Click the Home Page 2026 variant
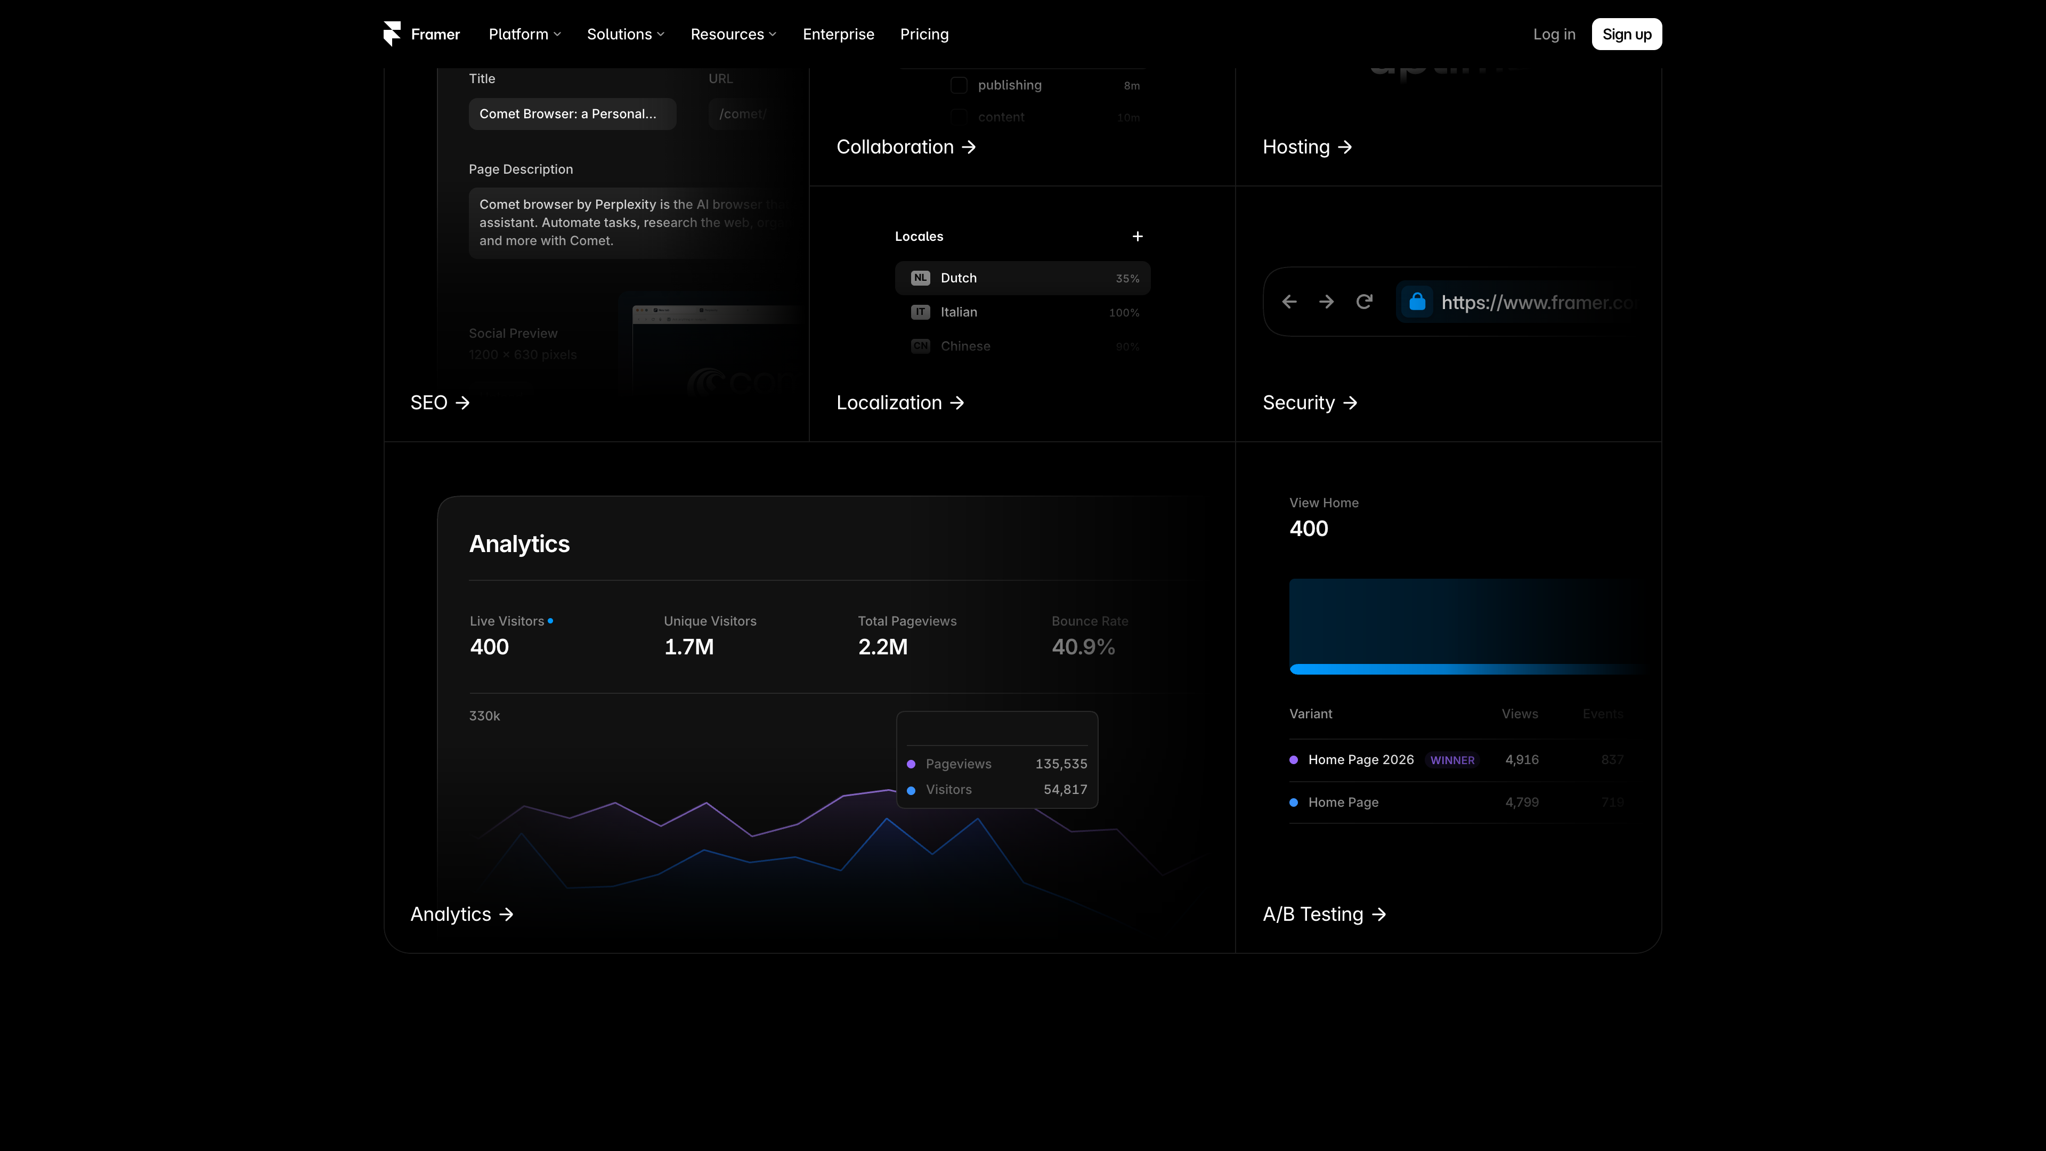Screen dimensions: 2046x1151 coord(1361,760)
